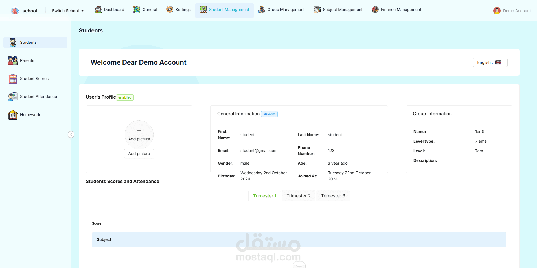Click the Group Management icon
The height and width of the screenshot is (268, 537).
tap(262, 10)
